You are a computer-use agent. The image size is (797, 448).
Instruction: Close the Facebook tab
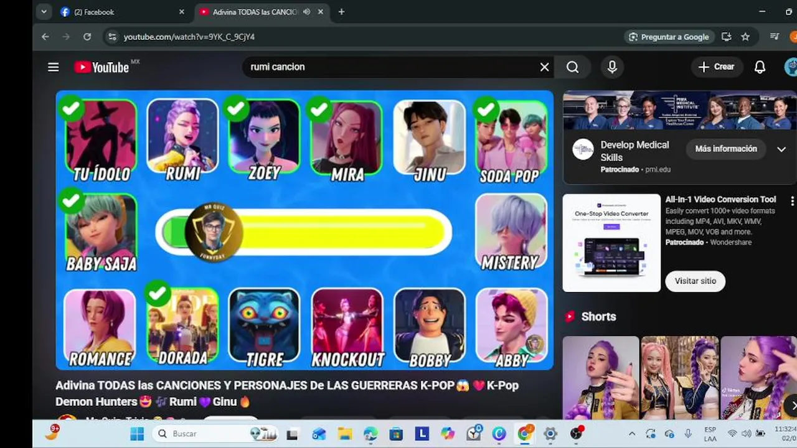182,12
